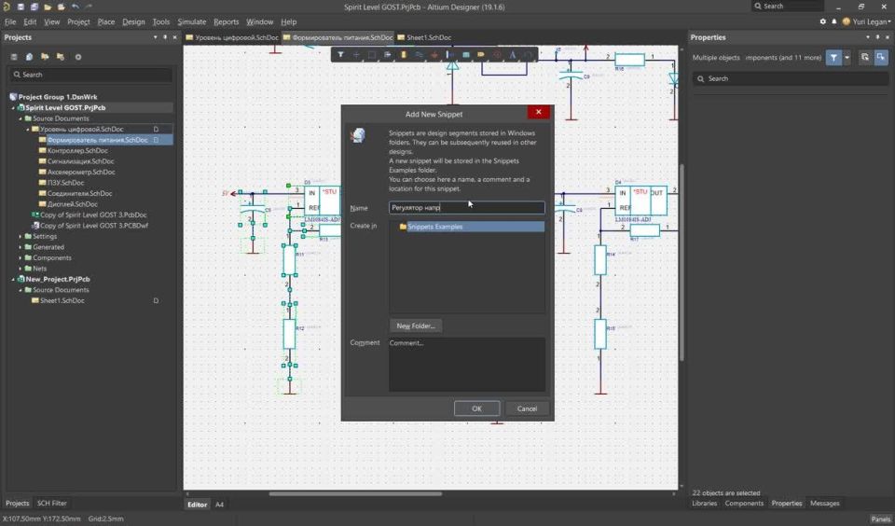Open the Yuri Legan account dropdown

click(868, 21)
